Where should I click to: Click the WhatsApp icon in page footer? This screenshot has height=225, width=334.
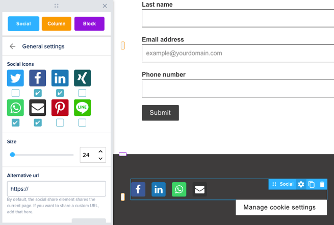point(179,189)
